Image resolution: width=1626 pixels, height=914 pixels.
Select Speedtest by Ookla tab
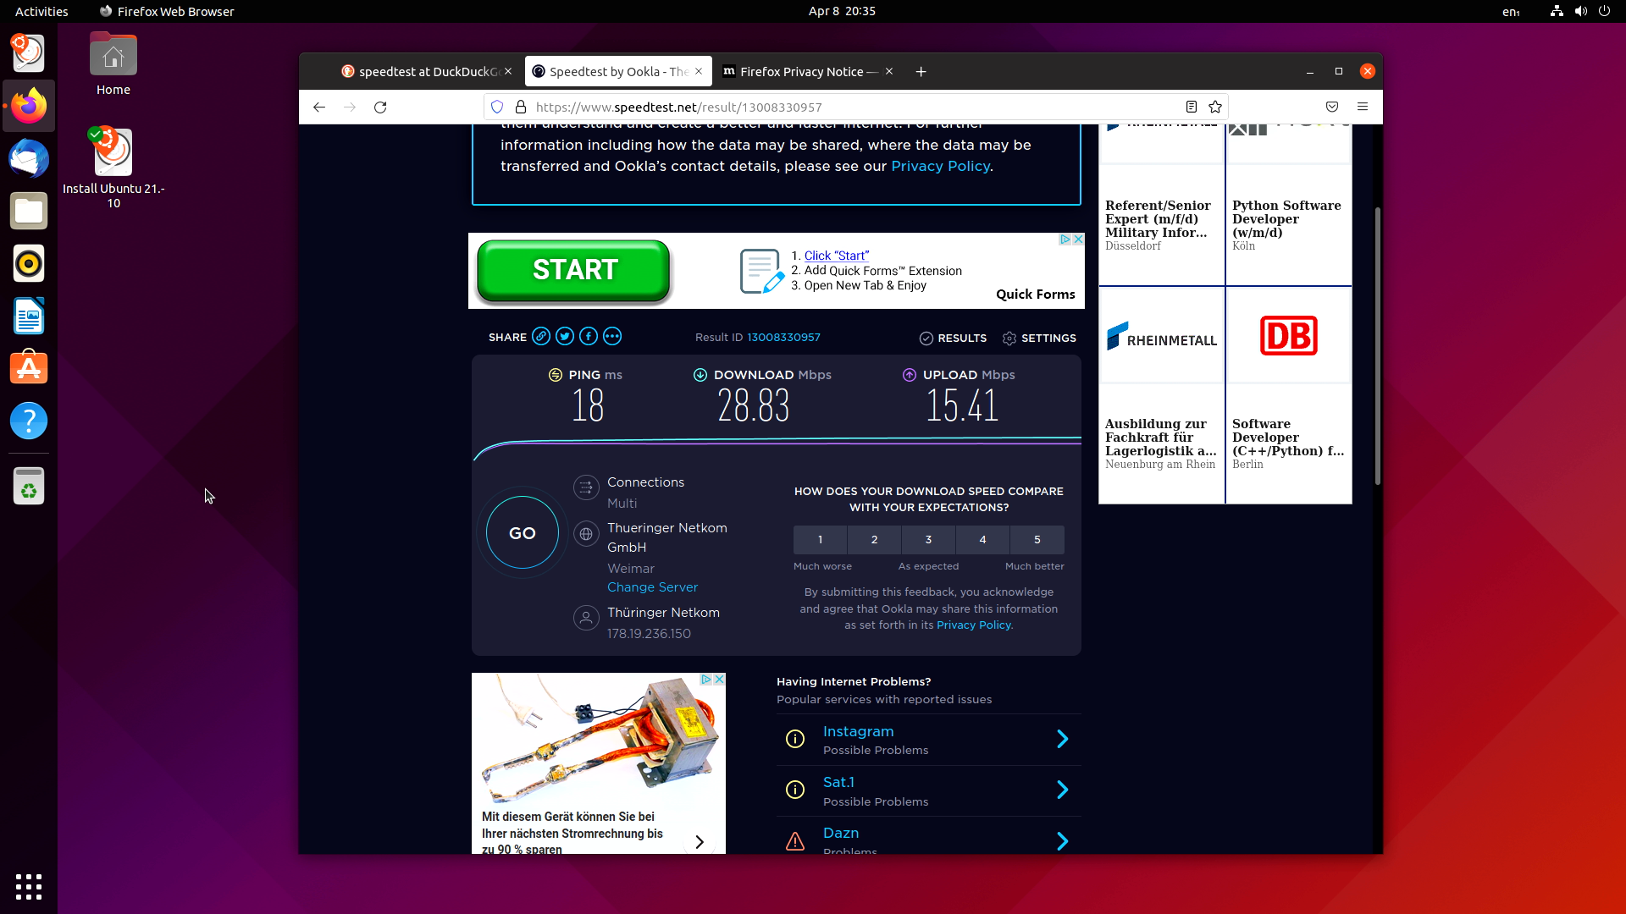[618, 72]
